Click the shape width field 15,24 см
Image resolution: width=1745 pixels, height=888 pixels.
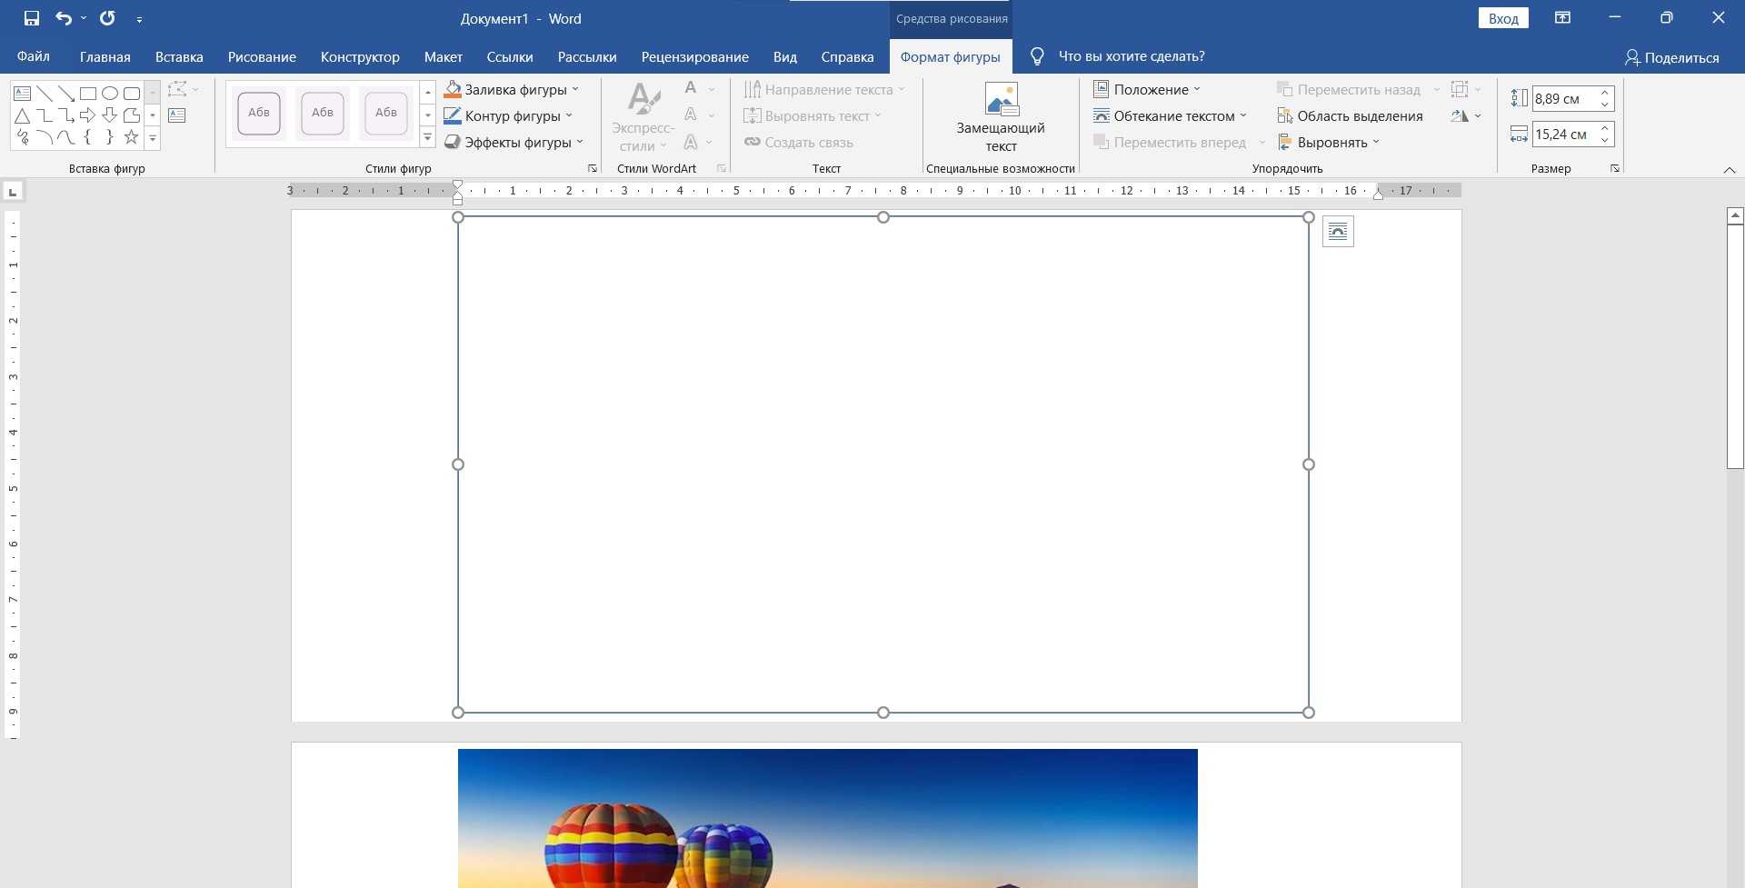click(1563, 135)
